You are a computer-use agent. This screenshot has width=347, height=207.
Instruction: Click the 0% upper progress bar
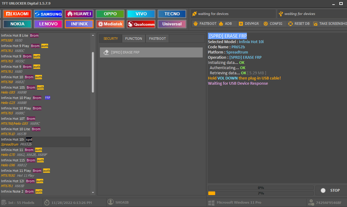[261, 188]
